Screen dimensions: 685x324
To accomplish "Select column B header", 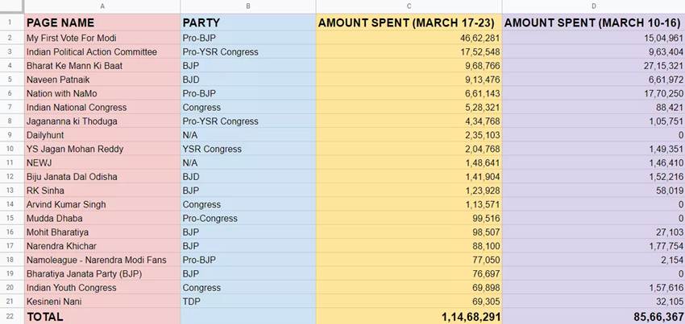I will 248,6.
